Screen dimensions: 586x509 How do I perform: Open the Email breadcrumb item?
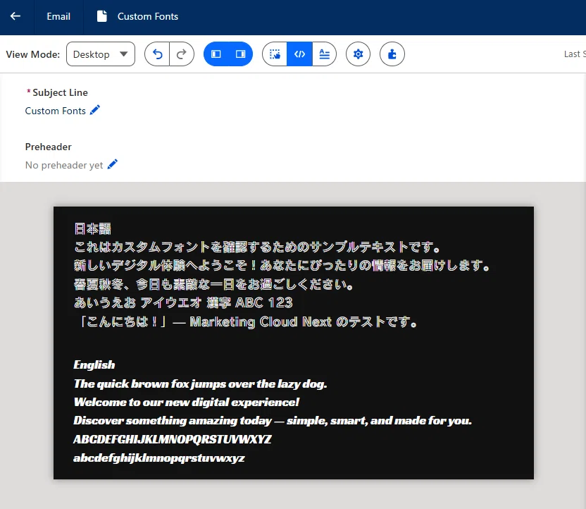(x=58, y=16)
